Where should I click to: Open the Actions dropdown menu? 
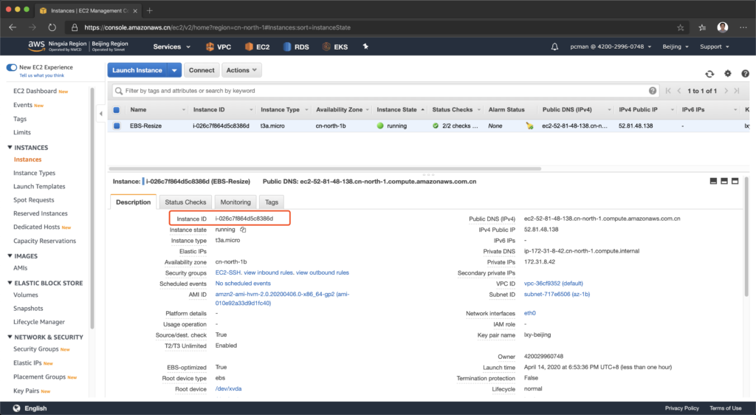(x=241, y=70)
